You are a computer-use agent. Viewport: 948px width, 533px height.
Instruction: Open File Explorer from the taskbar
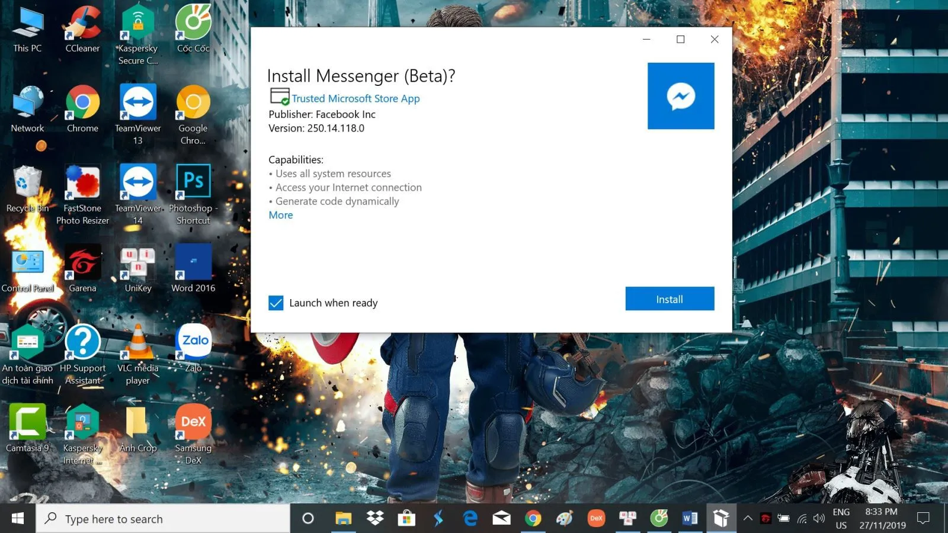click(x=343, y=519)
